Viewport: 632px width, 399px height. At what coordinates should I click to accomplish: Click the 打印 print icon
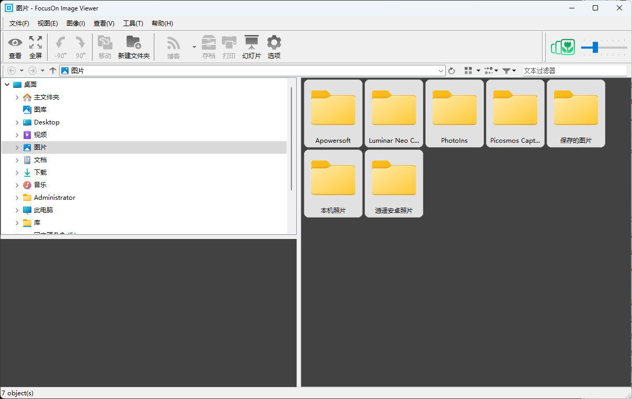(229, 47)
